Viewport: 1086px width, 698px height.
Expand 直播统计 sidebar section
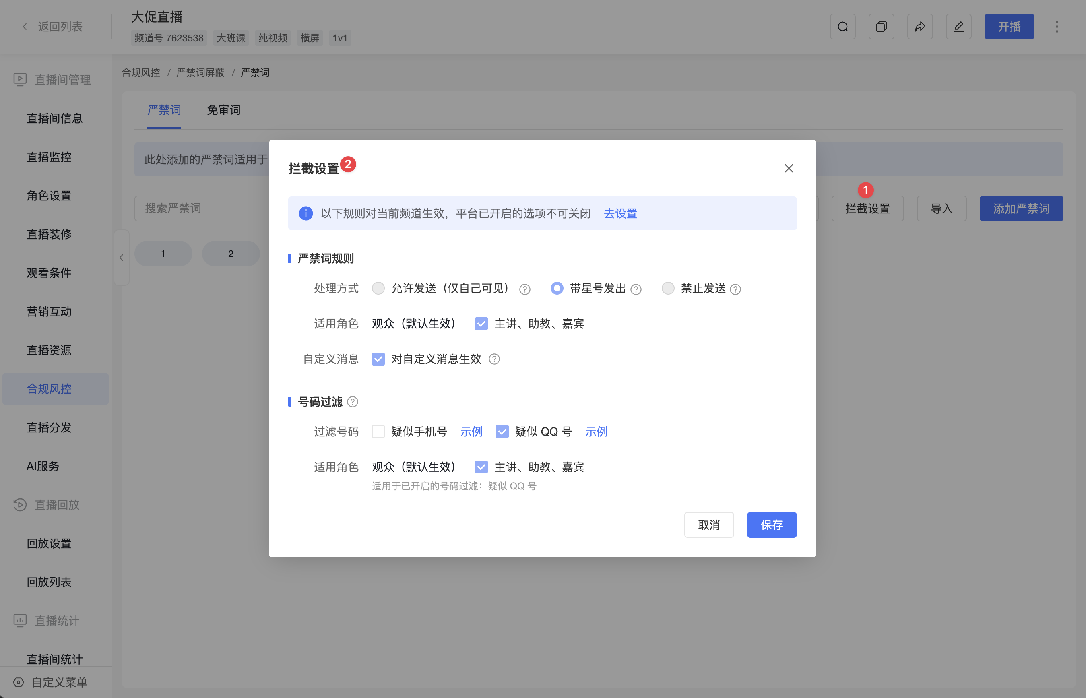[46, 620]
